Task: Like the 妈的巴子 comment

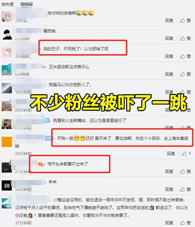Action: (x=185, y=56)
